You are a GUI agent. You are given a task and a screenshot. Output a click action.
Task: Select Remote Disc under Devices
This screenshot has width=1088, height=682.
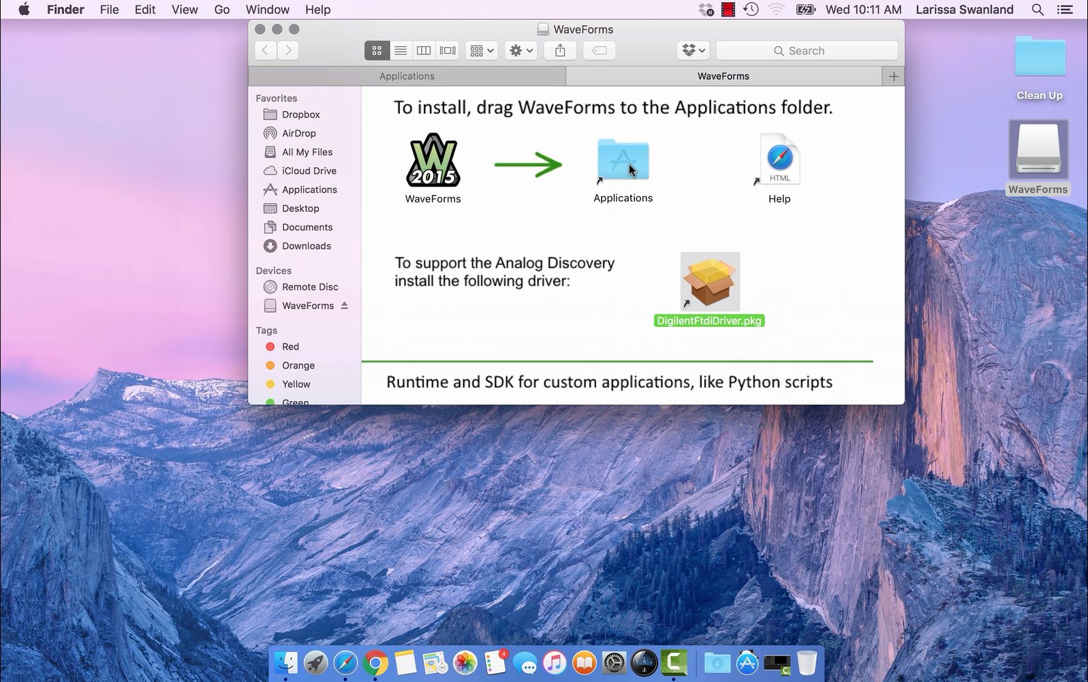coord(310,287)
